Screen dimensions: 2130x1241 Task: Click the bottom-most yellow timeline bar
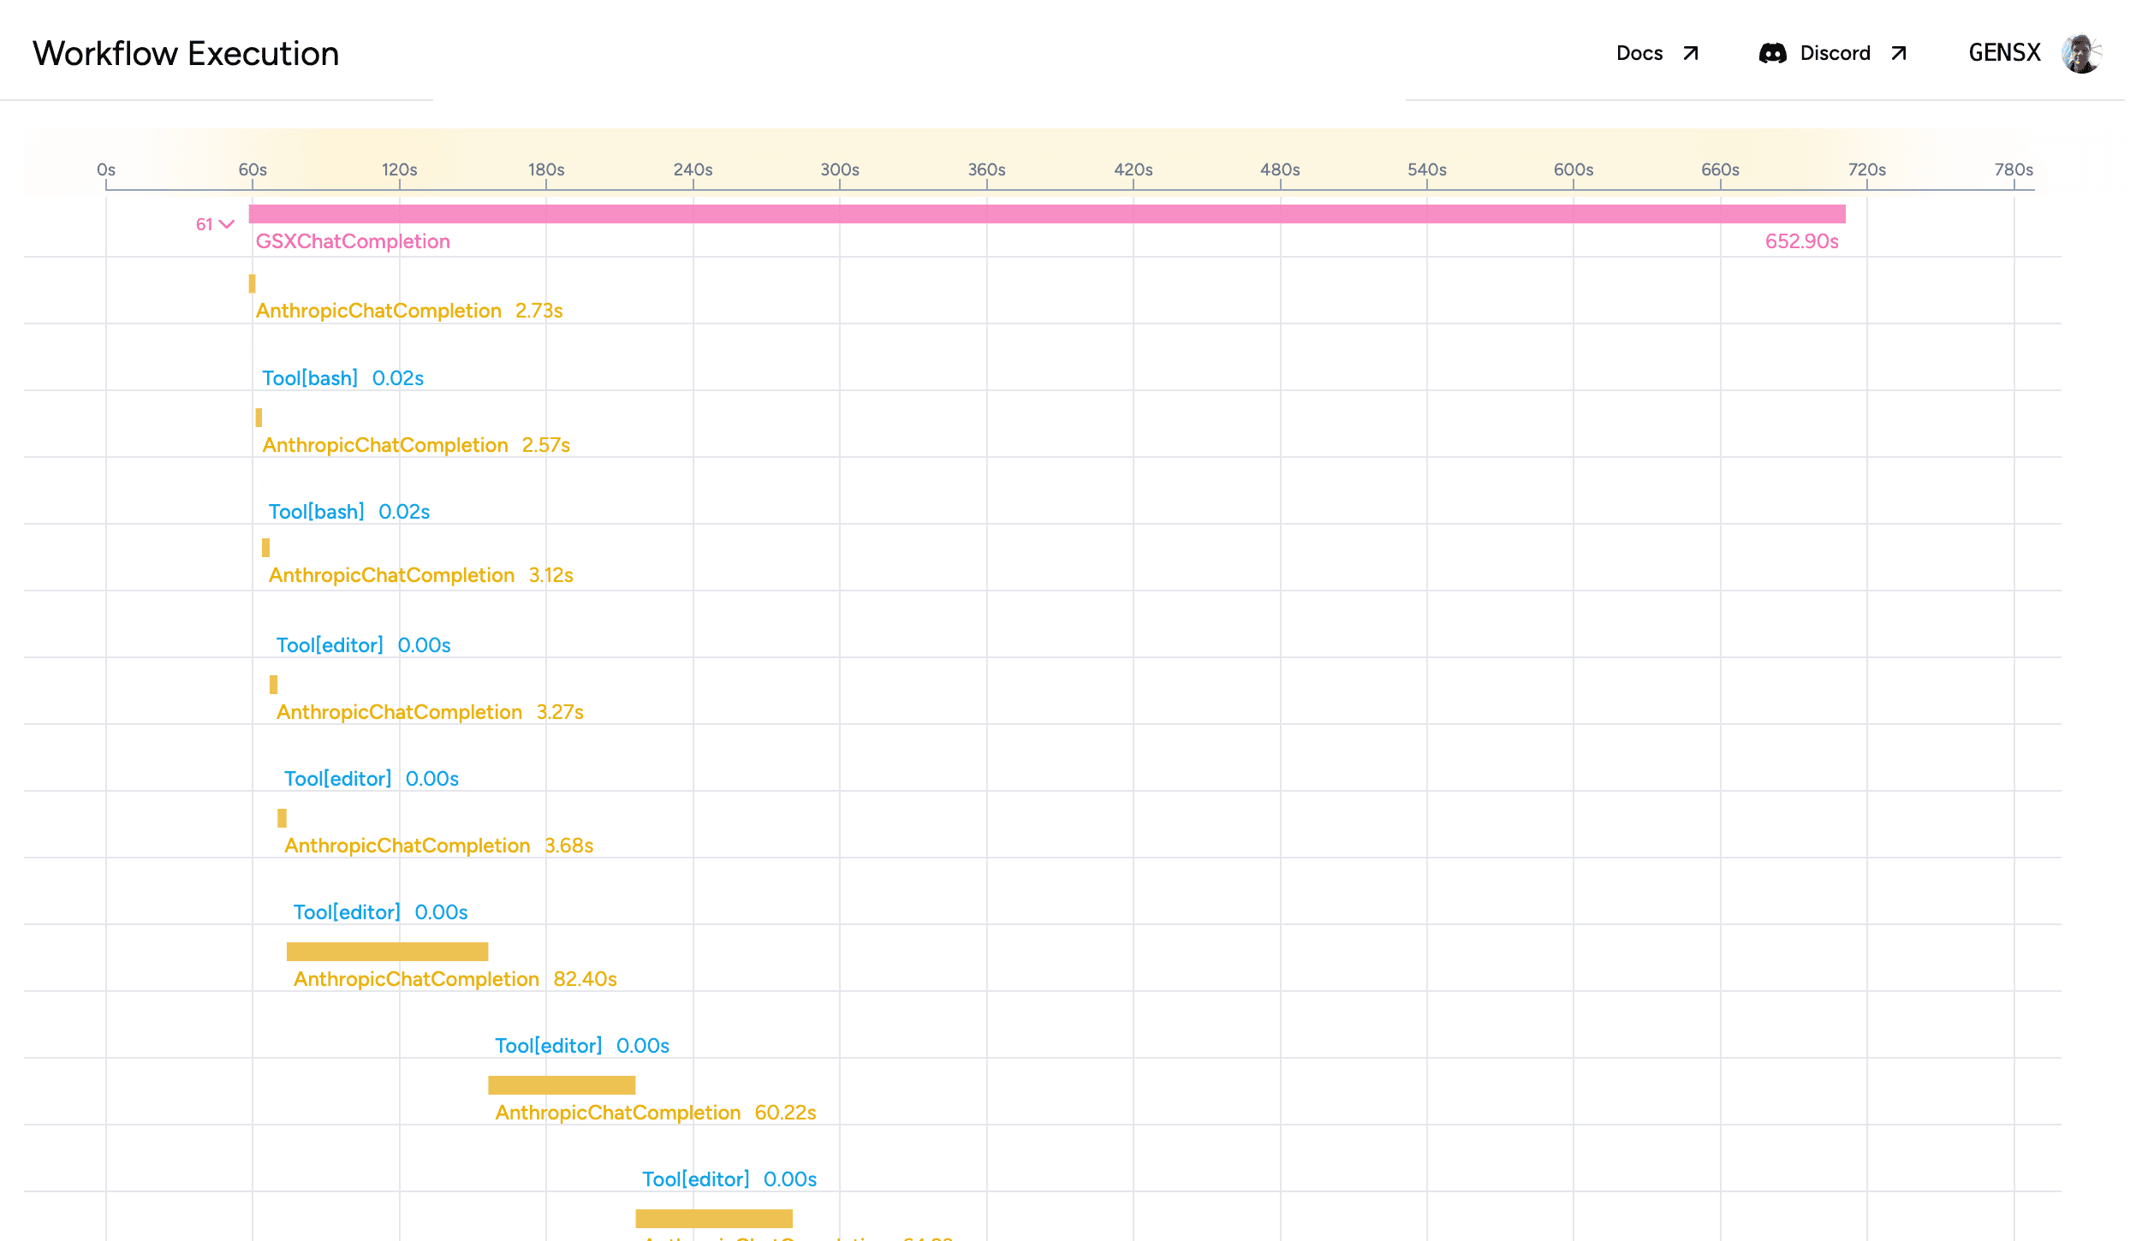(714, 1219)
